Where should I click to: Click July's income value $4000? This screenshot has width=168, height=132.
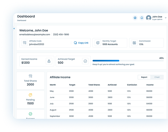pos(149,104)
